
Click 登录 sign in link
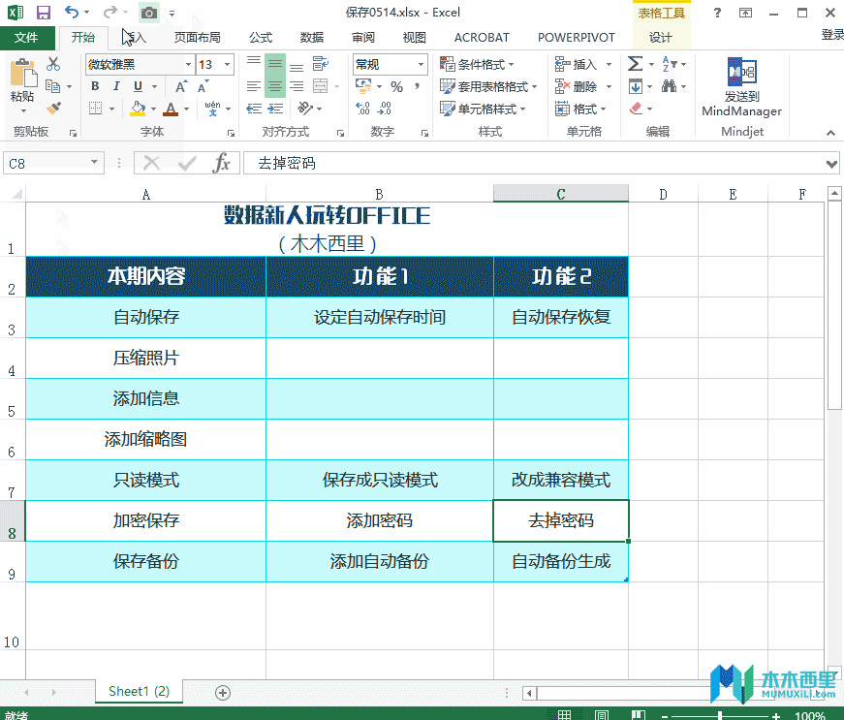pyautogui.click(x=832, y=35)
